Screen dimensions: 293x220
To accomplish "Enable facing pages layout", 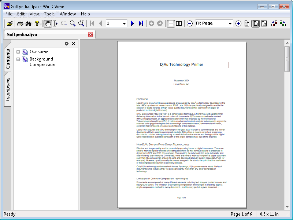I will 179,23.
